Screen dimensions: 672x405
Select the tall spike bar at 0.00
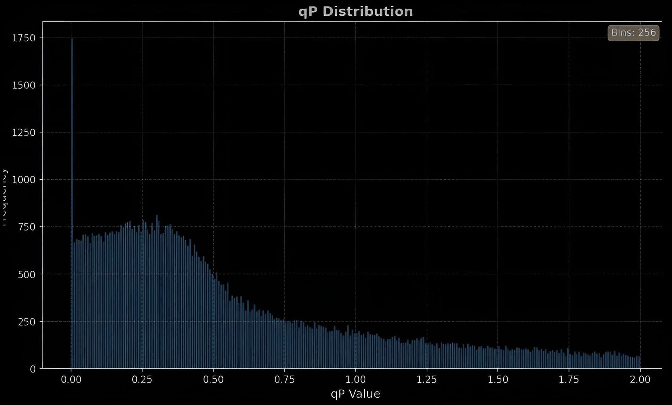[72, 203]
